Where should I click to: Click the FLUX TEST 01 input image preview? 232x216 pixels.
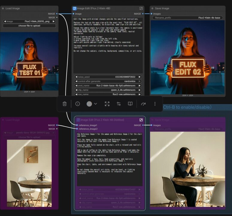[29, 61]
